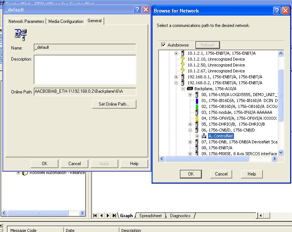Screen dimensions: 292x232
Task: Collapse the Backplane 1756-A10/A node
Action: pos(183,89)
